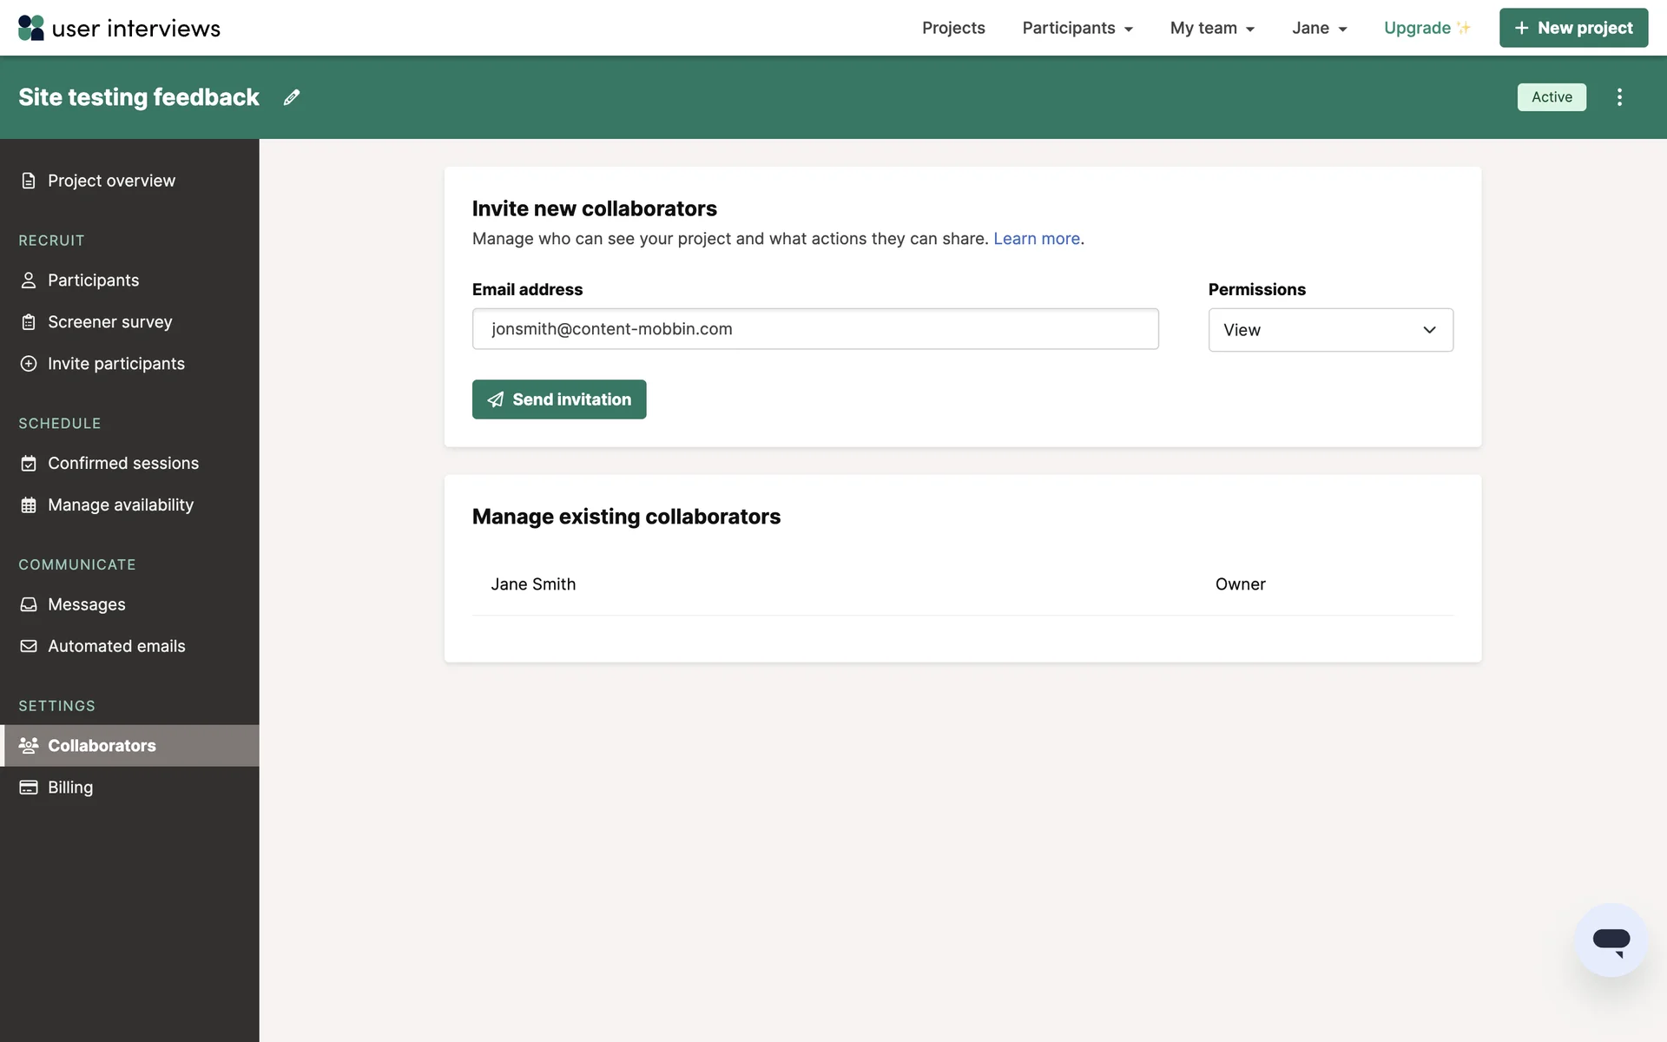Click the pencil icon to edit project title

(x=292, y=97)
